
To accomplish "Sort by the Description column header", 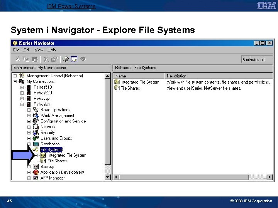I will click(219, 76).
